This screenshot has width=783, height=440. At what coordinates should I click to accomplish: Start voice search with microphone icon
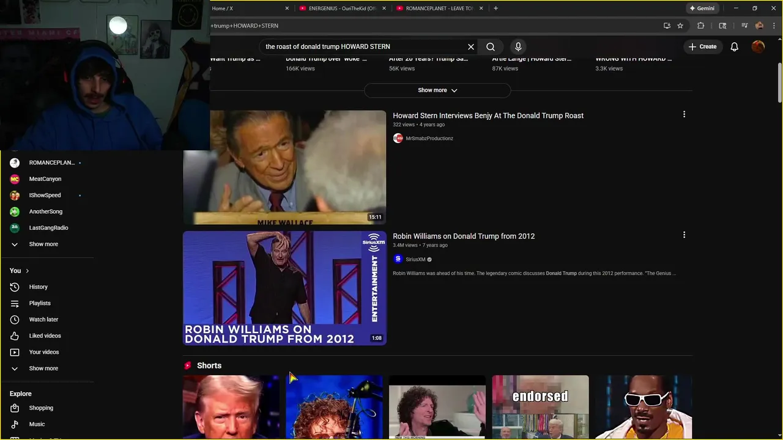518,46
